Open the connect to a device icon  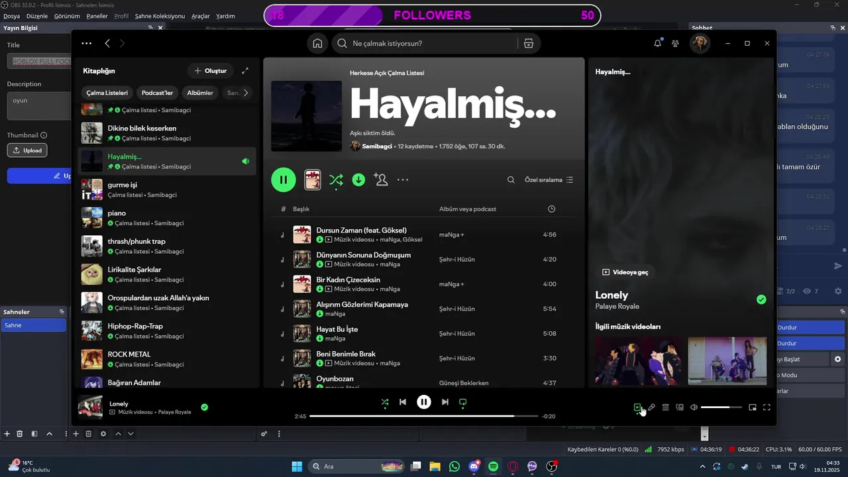(680, 407)
